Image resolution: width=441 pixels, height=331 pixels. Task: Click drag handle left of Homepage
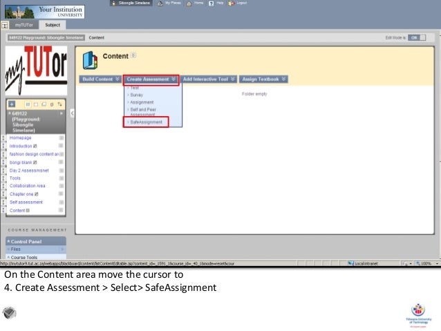click(3, 138)
